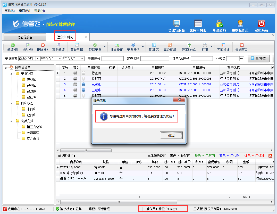
Task: Open the 最近3个月 date range dropdown
Action: tap(38, 59)
